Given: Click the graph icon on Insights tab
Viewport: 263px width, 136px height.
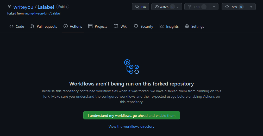Looking at the screenshot, I should [x=162, y=26].
